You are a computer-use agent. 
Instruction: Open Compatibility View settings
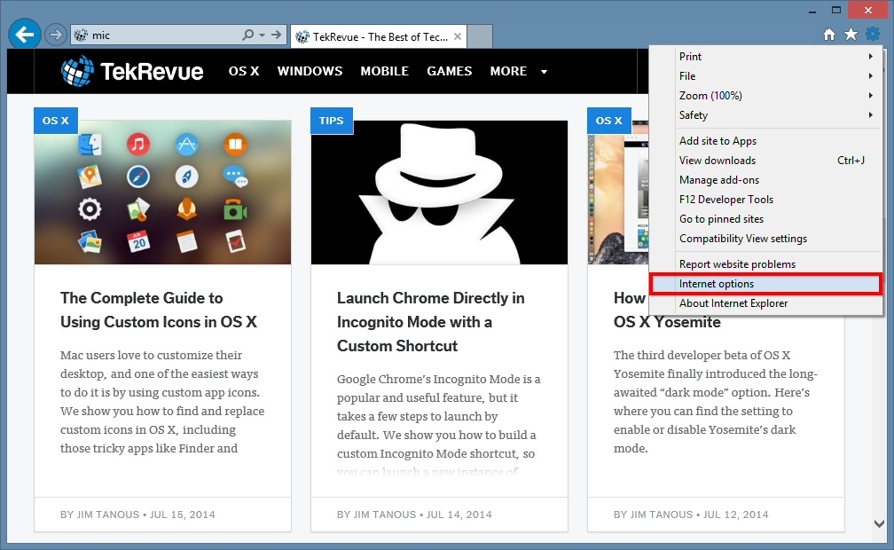765,239
